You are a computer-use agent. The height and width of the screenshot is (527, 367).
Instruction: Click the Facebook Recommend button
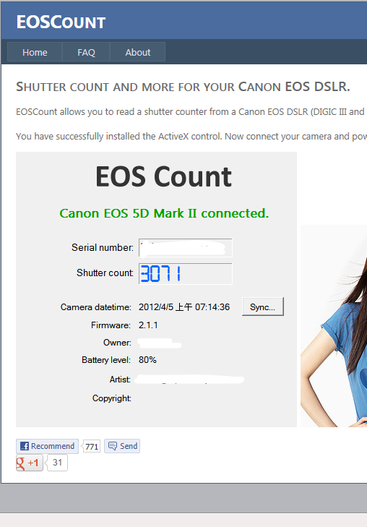pos(48,446)
